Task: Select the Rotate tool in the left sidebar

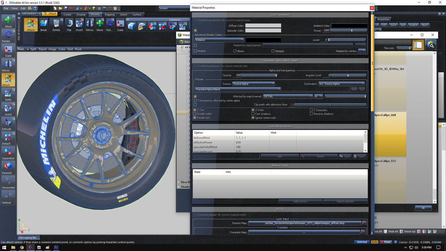Action: point(8,36)
